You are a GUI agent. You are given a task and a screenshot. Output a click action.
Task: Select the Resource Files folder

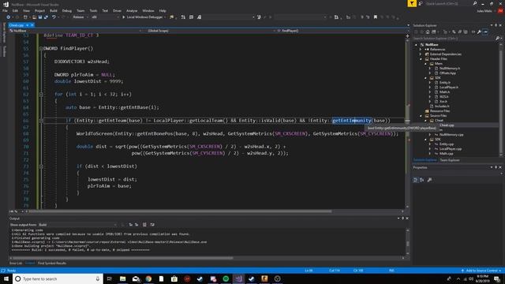(440, 110)
